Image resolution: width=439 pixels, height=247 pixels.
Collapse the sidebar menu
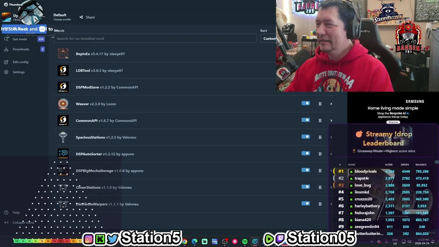pos(23,223)
